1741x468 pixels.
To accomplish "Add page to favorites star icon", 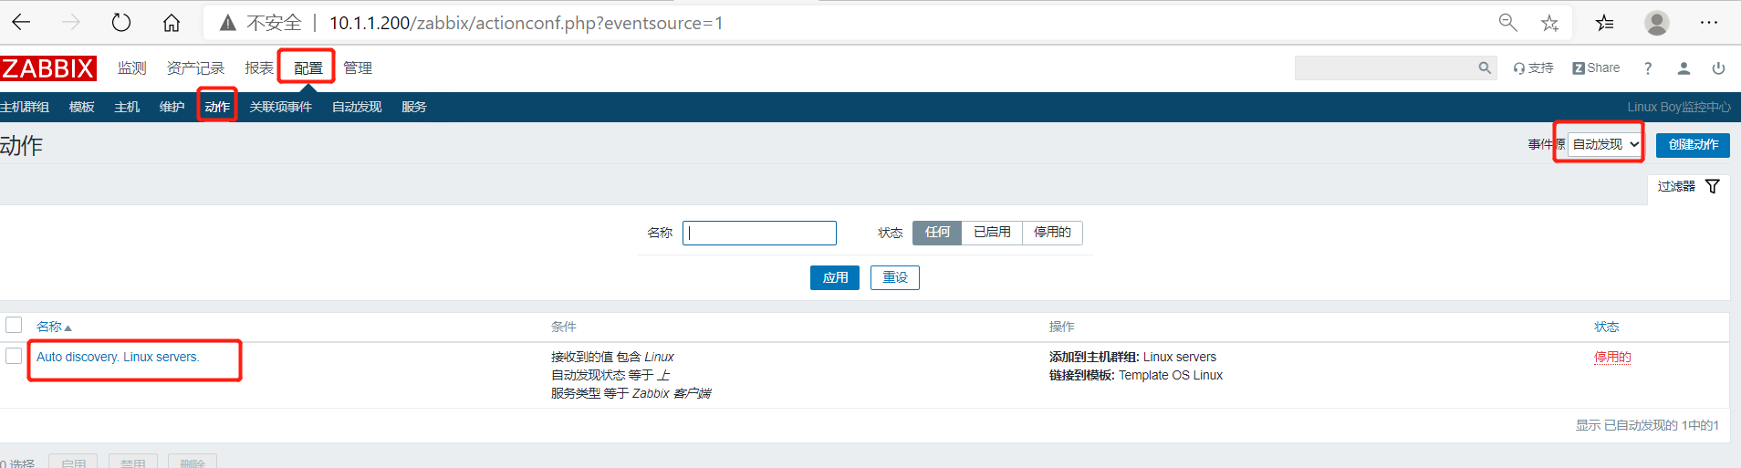I will click(x=1549, y=23).
